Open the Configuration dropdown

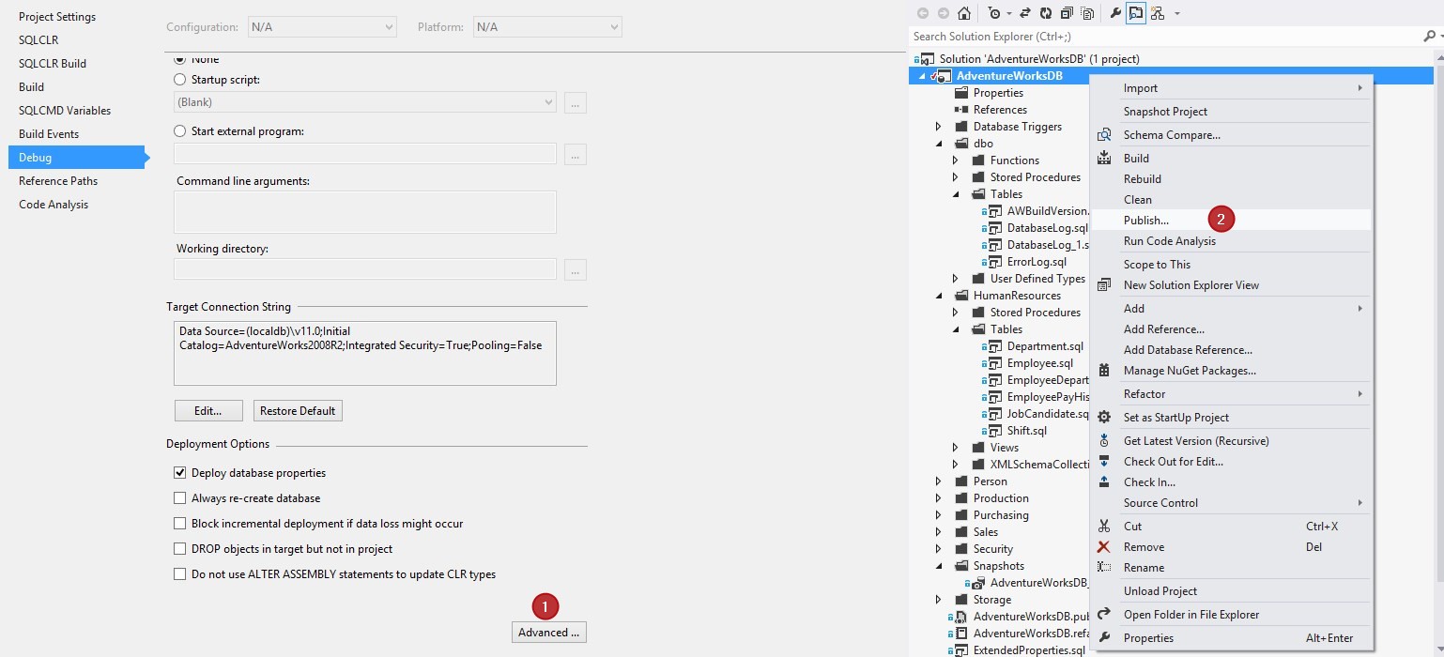tap(322, 27)
